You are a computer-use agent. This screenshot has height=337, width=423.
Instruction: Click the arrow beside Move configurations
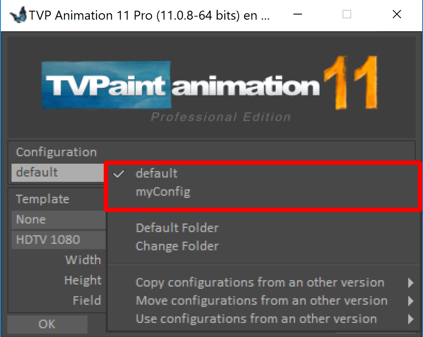(411, 301)
